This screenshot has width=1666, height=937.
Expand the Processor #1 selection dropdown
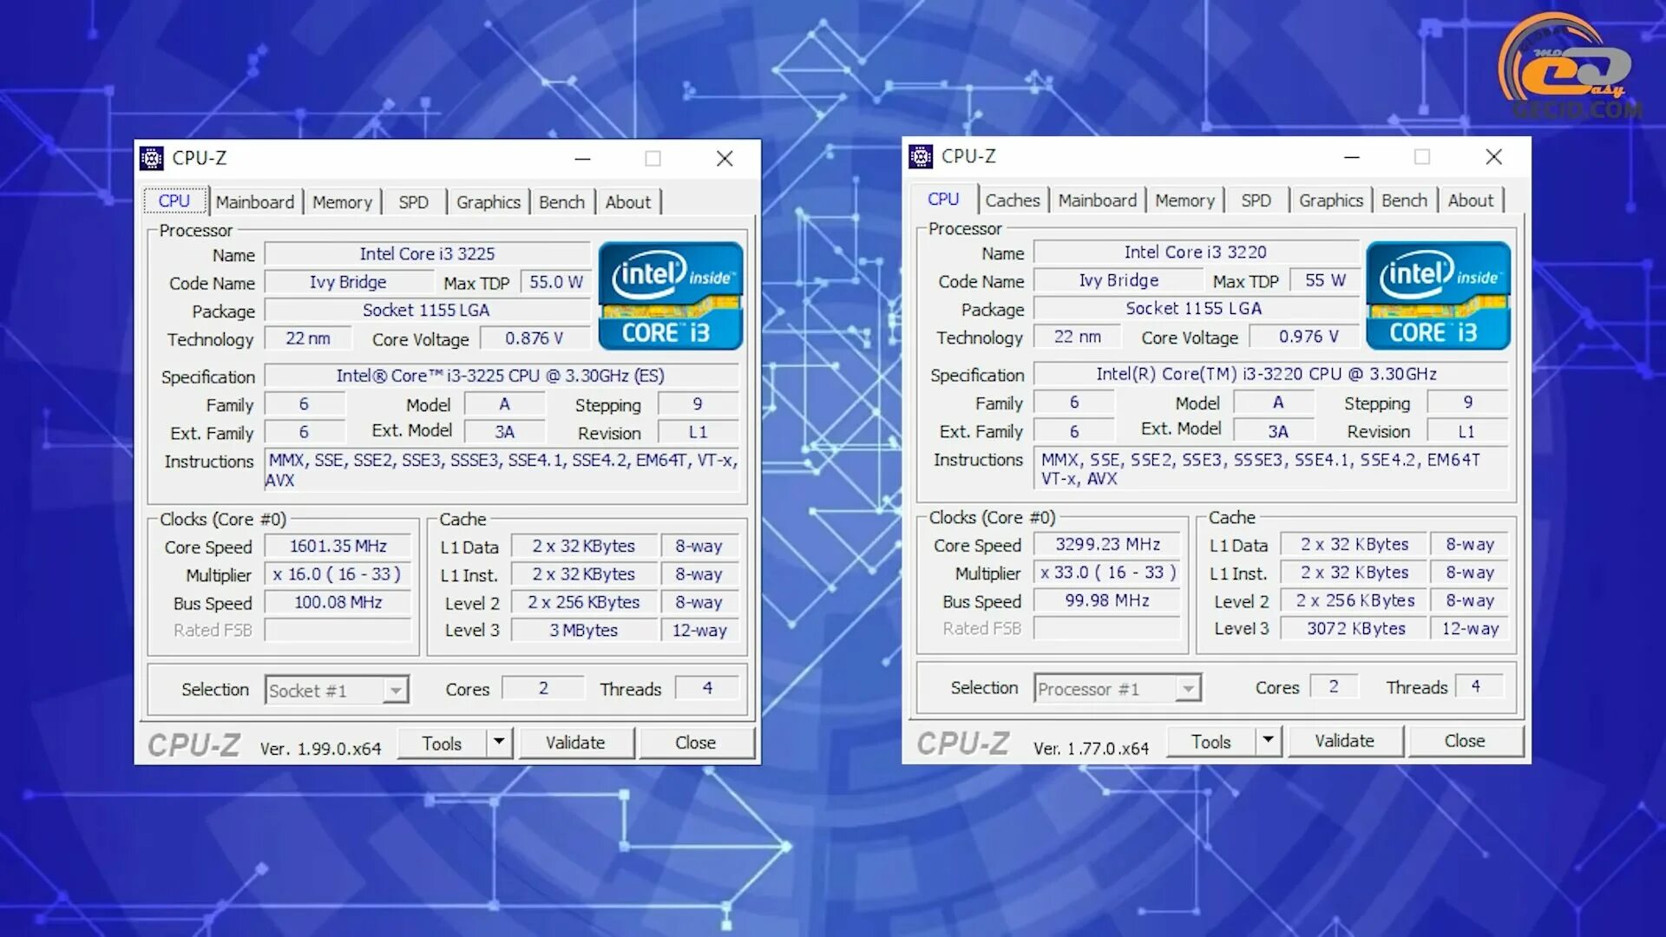click(1188, 689)
